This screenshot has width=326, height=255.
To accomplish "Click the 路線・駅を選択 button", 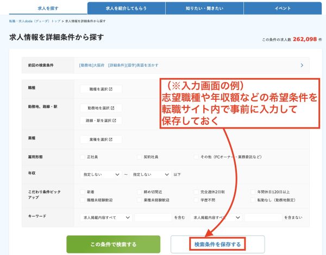I will pos(101,120).
